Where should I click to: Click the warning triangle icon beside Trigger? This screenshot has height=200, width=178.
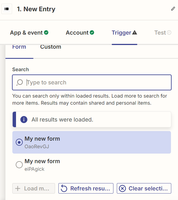(134, 32)
